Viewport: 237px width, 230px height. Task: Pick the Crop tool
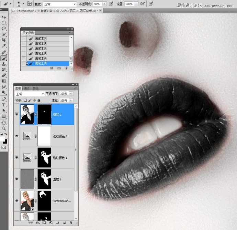coord(4,40)
